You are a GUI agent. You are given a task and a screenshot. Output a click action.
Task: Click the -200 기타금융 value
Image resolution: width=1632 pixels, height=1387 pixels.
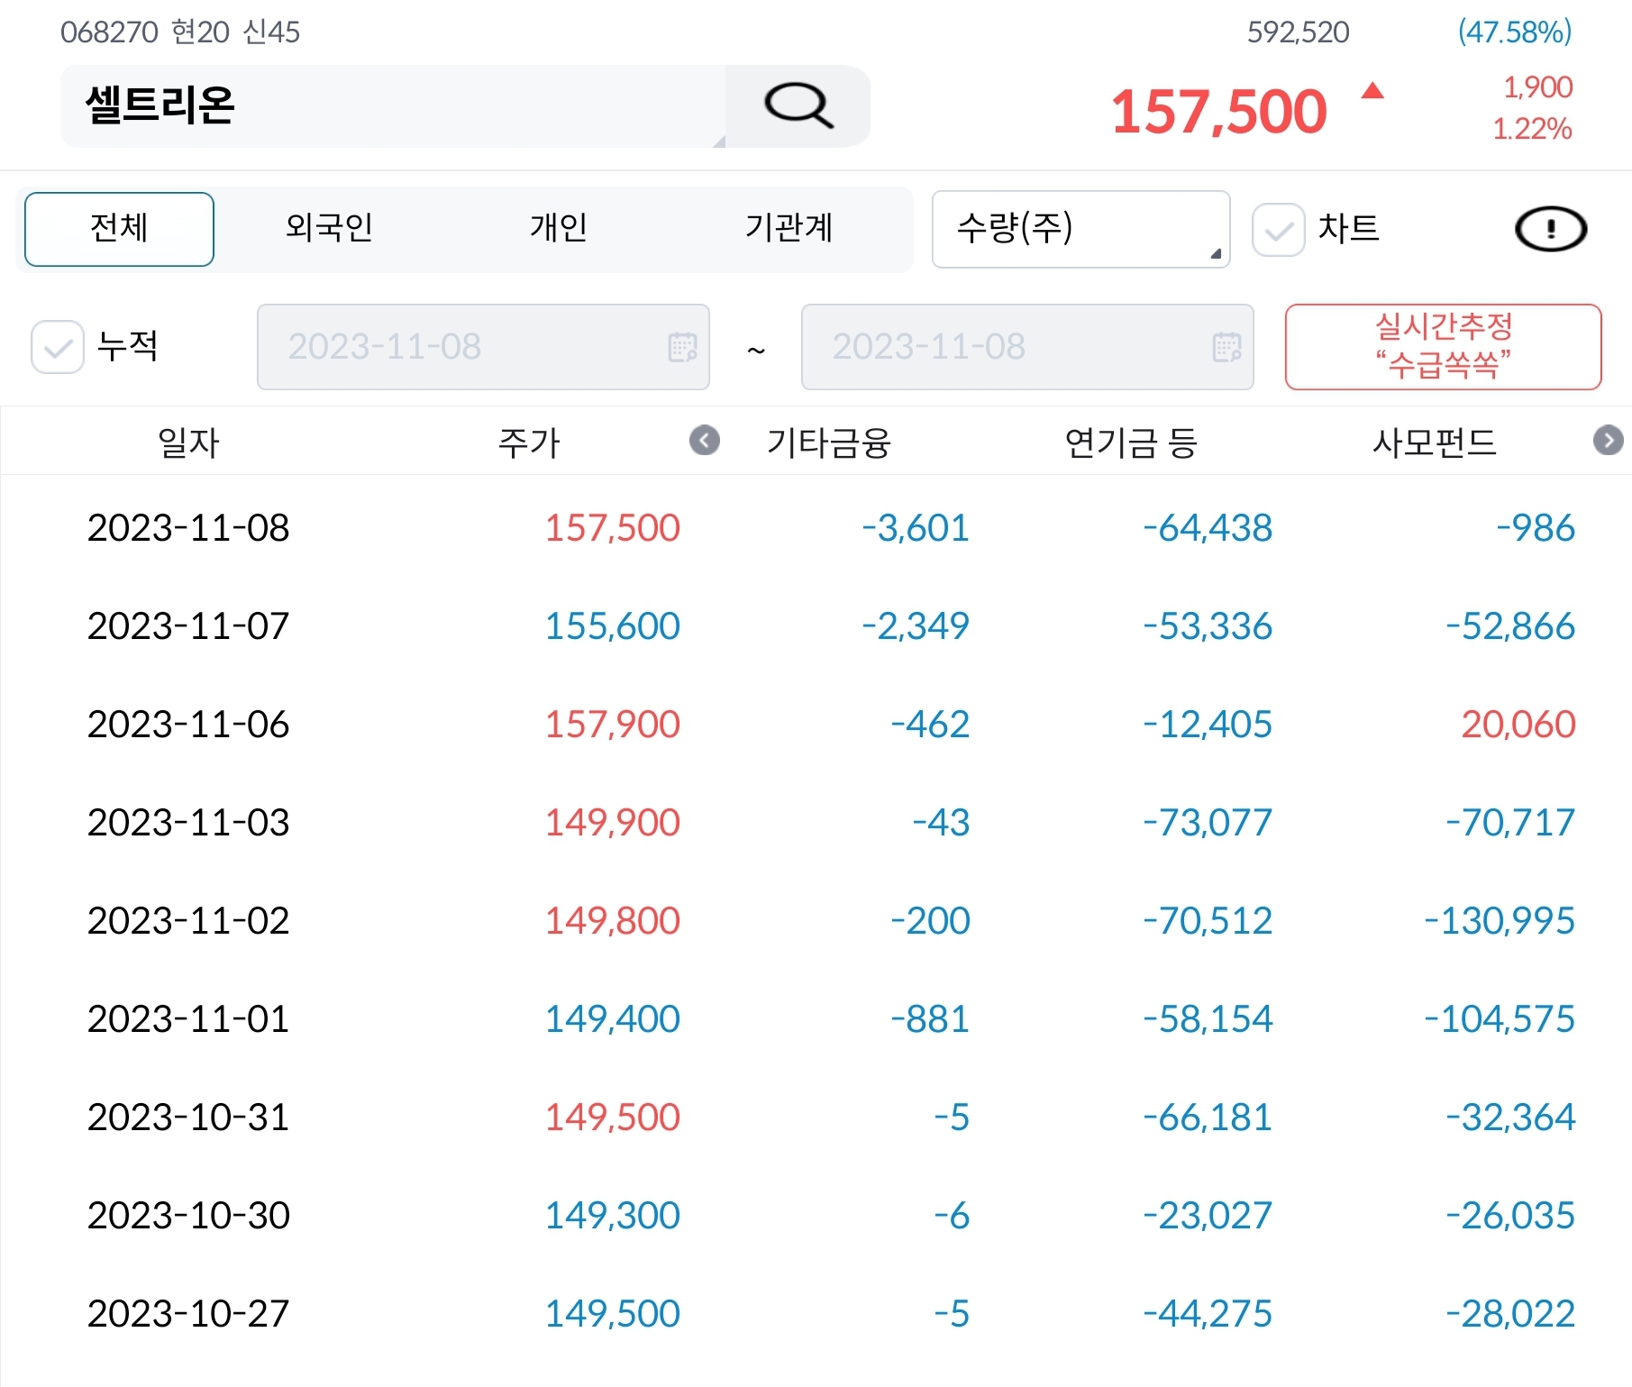[x=930, y=921]
